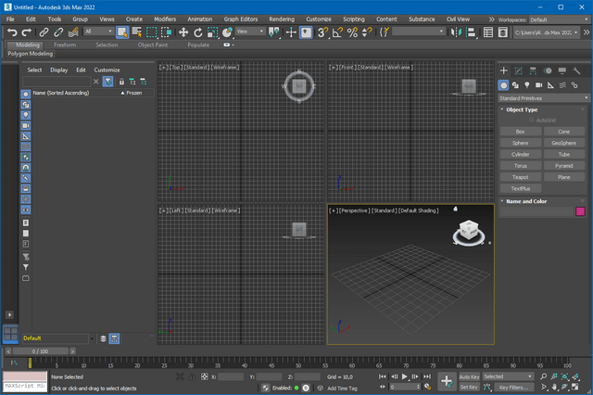Toggle 3D Snaps in the toolbar
The height and width of the screenshot is (395, 593).
pyautogui.click(x=322, y=32)
